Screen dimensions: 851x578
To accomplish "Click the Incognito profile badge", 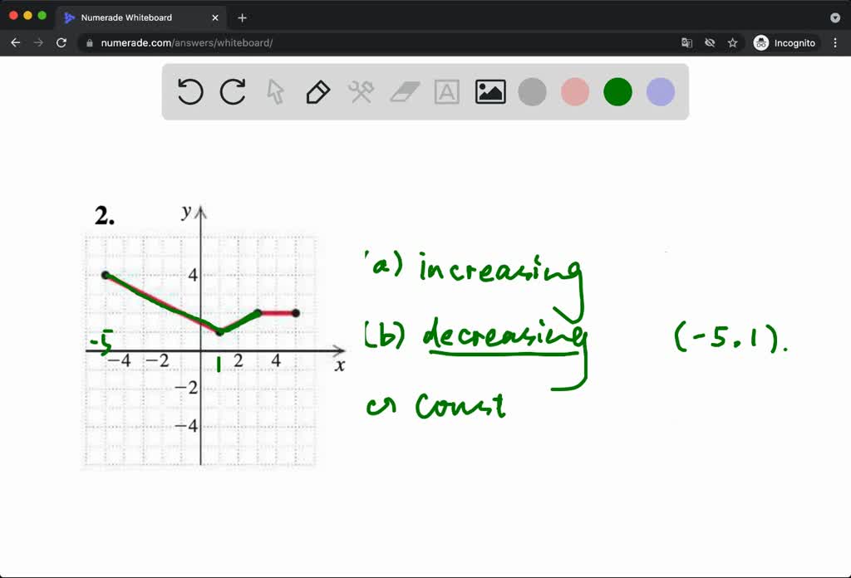I will 784,42.
